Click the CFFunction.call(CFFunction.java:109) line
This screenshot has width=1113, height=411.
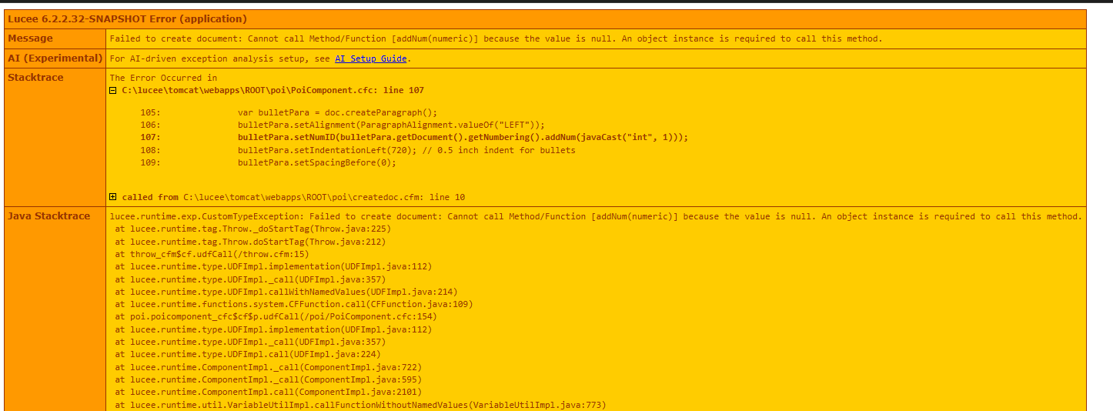click(x=294, y=304)
